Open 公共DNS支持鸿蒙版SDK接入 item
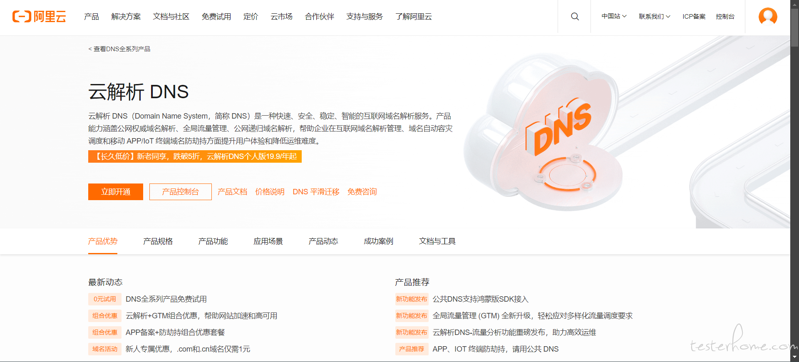Viewport: 799px width, 362px height. (481, 299)
